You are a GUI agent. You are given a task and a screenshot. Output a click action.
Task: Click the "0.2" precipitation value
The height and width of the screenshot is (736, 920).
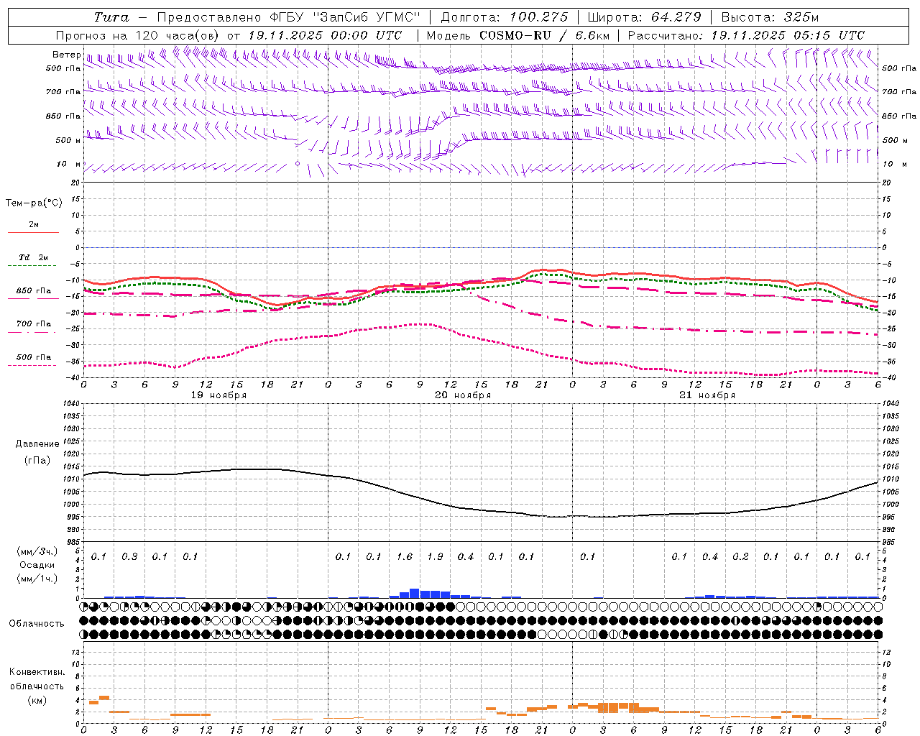tap(740, 556)
